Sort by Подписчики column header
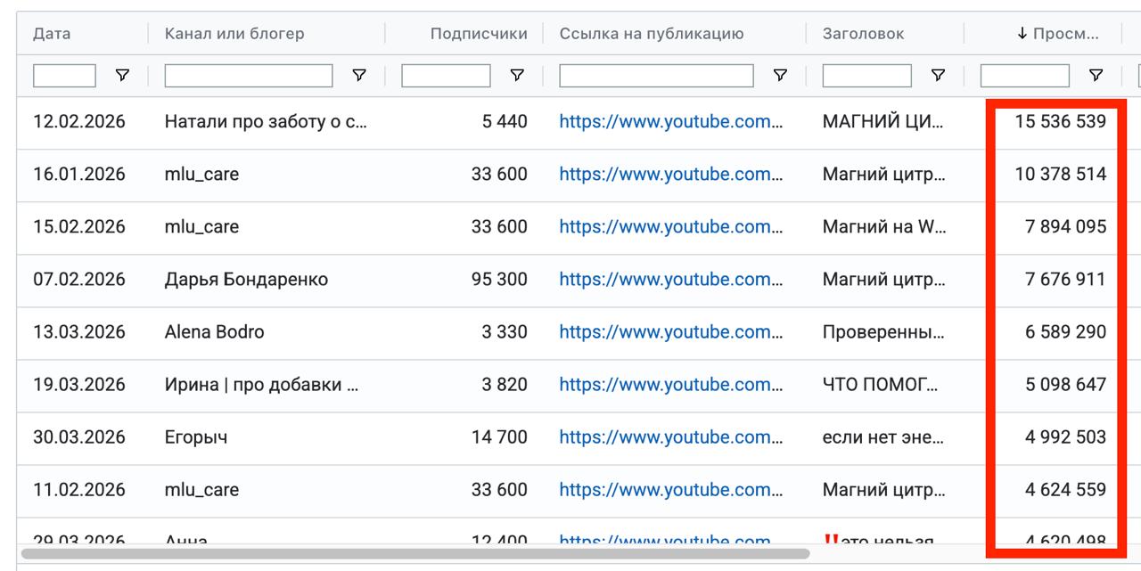Image resolution: width=1141 pixels, height=571 pixels. click(x=479, y=34)
